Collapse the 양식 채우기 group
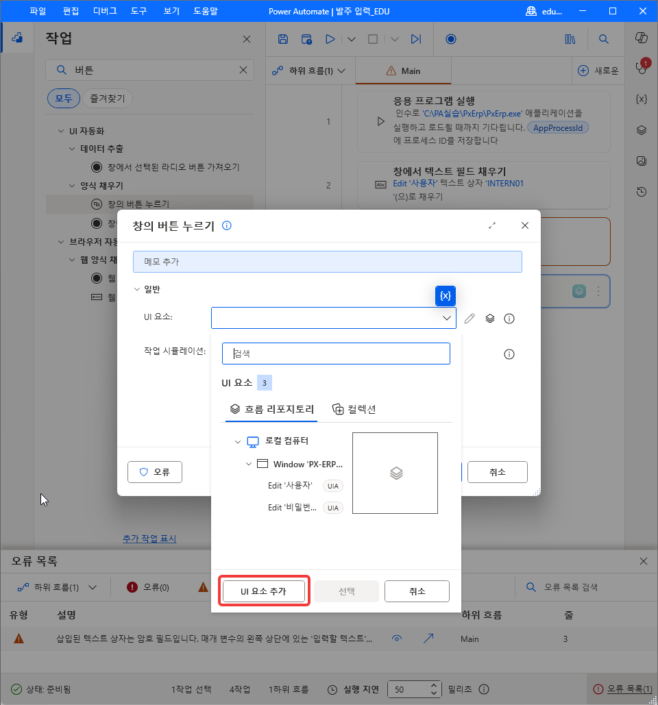The image size is (658, 705). 72,185
